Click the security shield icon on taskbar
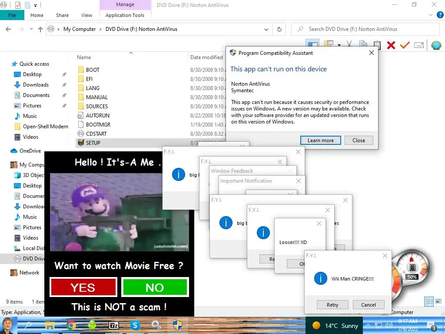The image size is (445, 334). click(177, 325)
